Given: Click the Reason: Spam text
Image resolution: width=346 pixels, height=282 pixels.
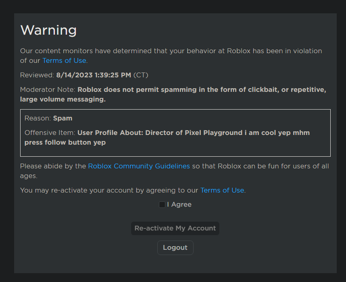Looking at the screenshot, I should [x=48, y=118].
